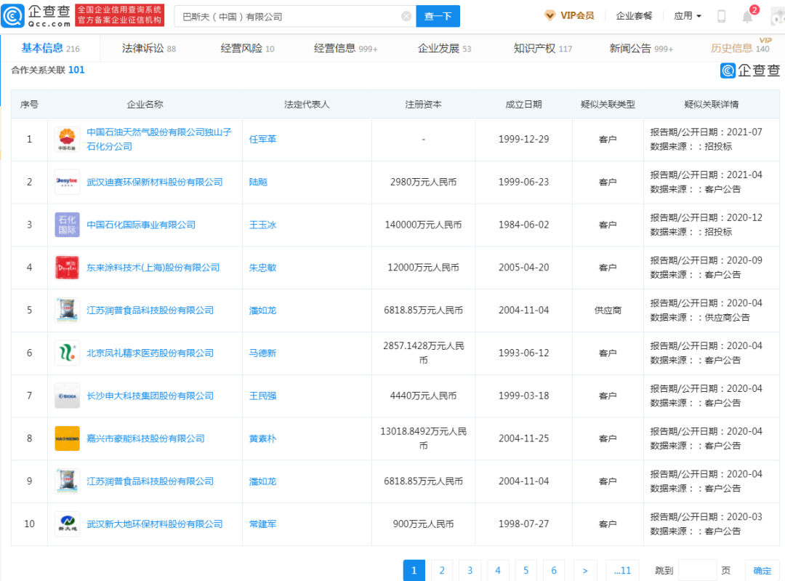This screenshot has width=785, height=581.
Task: Click the page number jump input field
Action: pos(696,571)
